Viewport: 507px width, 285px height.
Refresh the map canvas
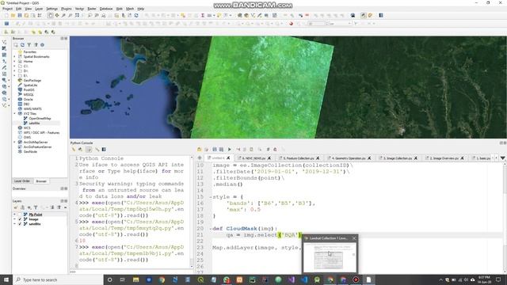coord(136,15)
